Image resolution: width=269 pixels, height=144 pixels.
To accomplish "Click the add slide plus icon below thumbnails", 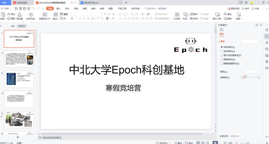I will click(x=18, y=137).
